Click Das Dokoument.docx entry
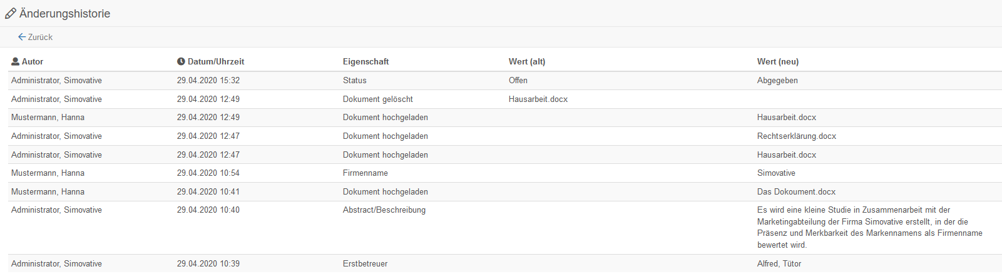Screen dimensions: 1002x274 796,191
